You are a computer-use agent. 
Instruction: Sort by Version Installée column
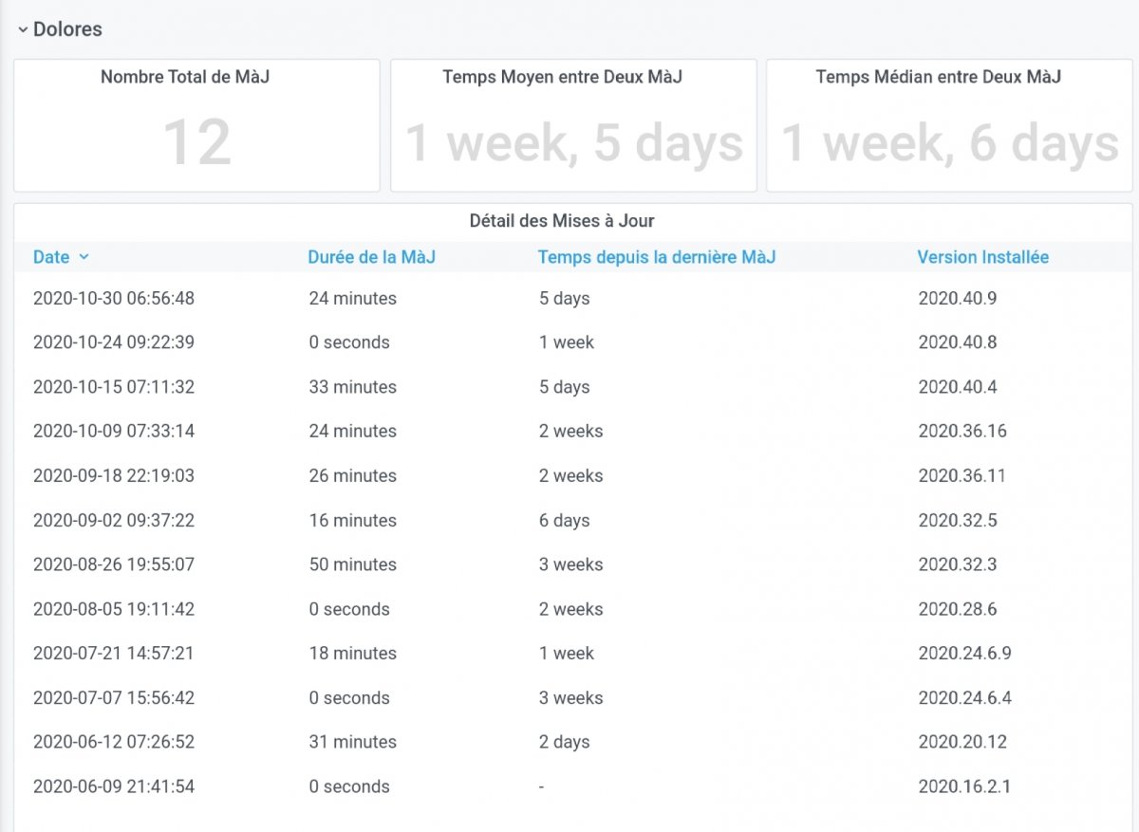(x=982, y=257)
